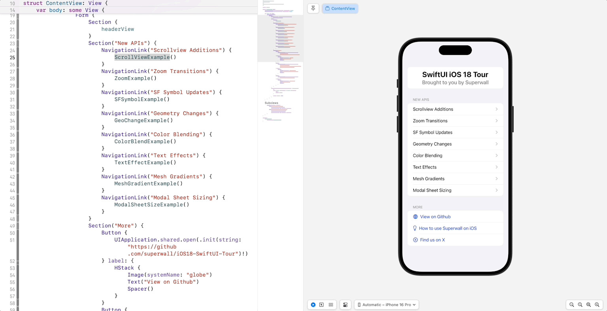This screenshot has width=607, height=311.
Task: Zoom preview to fit
Action: click(588, 305)
